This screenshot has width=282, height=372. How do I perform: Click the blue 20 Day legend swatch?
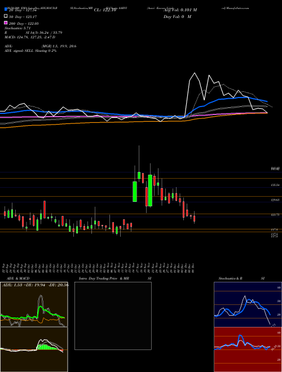[x=6, y=9]
